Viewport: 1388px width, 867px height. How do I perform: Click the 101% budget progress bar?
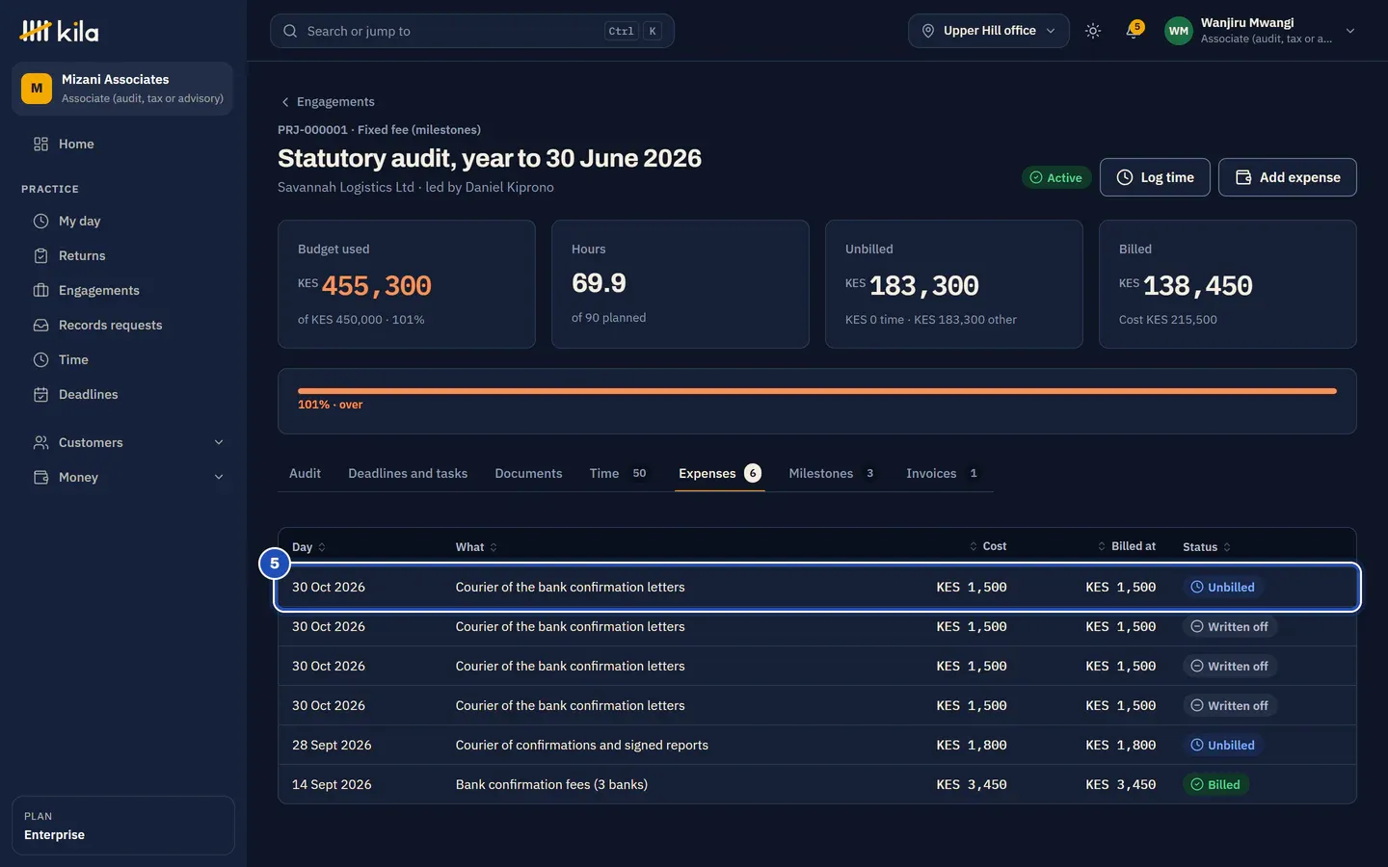817,391
